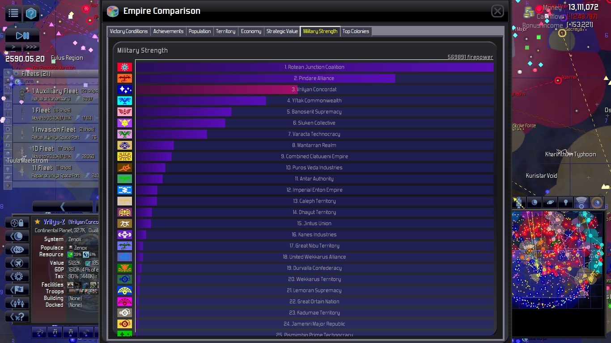The height and width of the screenshot is (343, 611).
Task: Click the Lemoran Supremacy flag icon
Action: tap(124, 290)
